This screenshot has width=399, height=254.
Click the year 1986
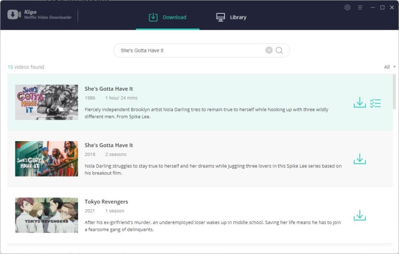tap(90, 98)
